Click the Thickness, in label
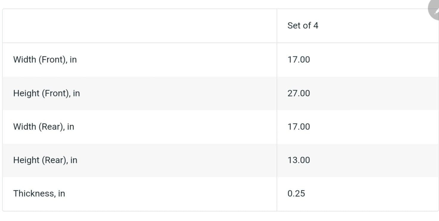The height and width of the screenshot is (221, 439). pos(39,194)
